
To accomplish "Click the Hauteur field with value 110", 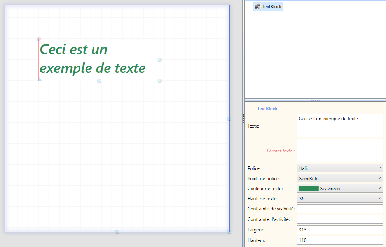I will 340,240.
